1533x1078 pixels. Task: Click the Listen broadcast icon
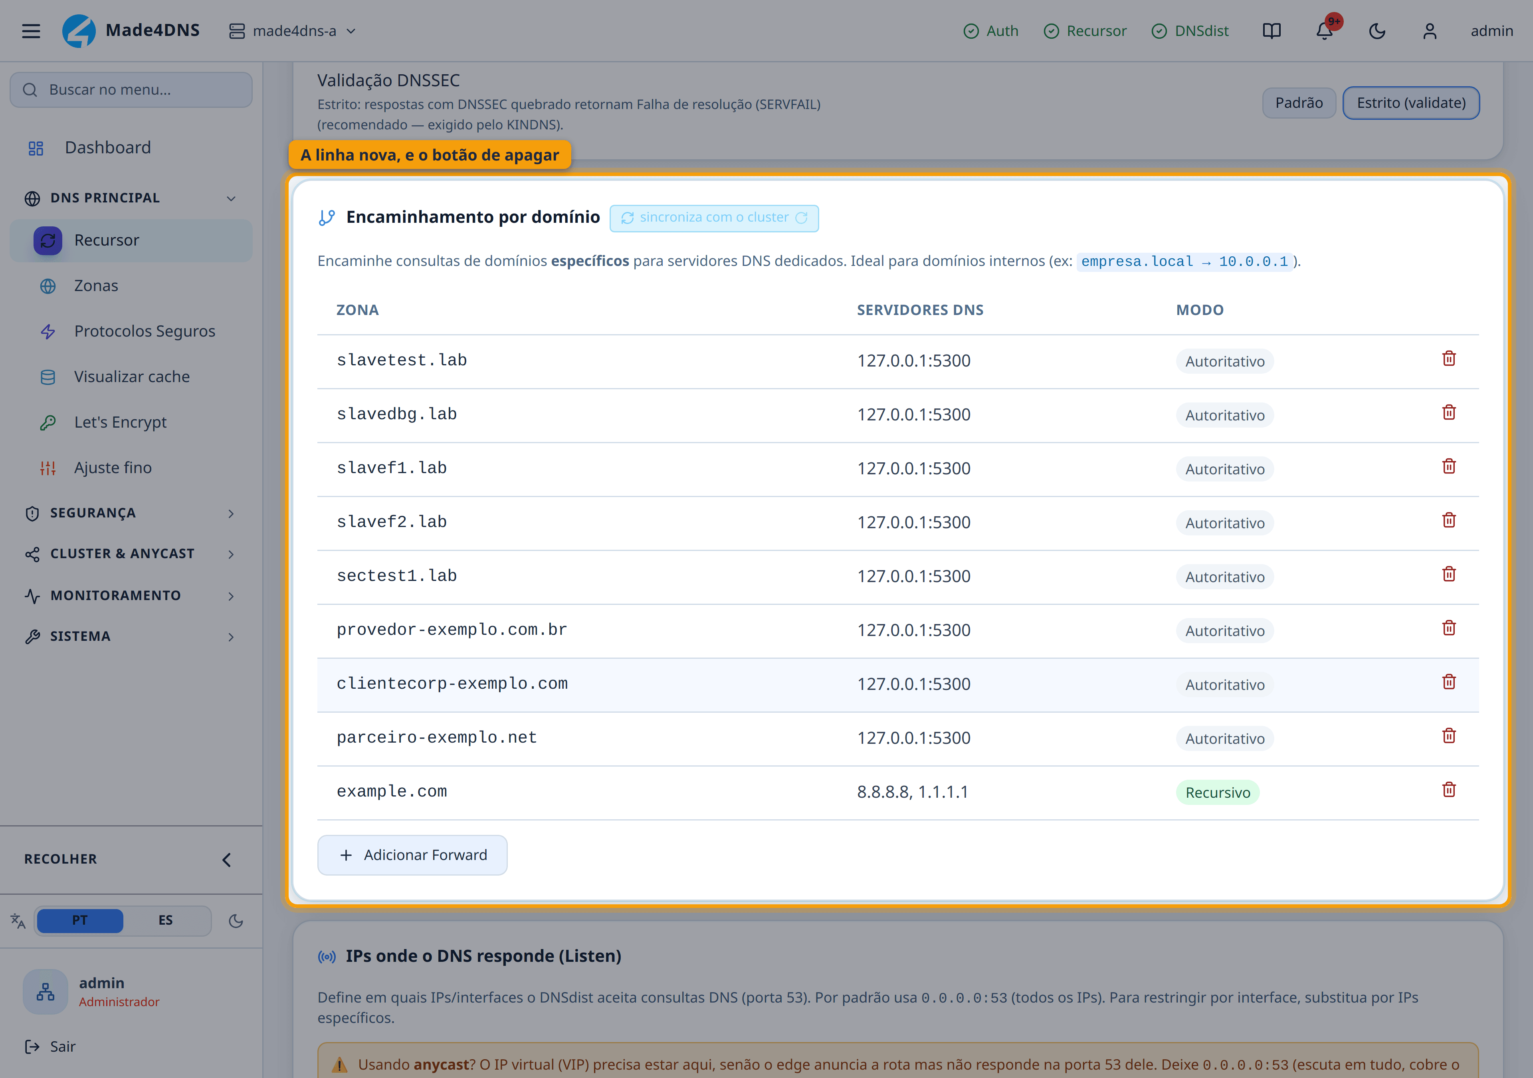click(x=327, y=957)
